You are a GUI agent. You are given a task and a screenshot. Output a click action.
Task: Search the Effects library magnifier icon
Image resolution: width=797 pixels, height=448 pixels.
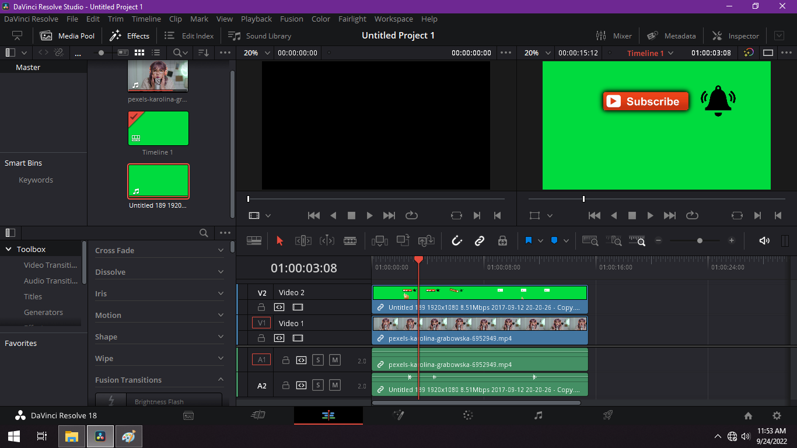[204, 233]
